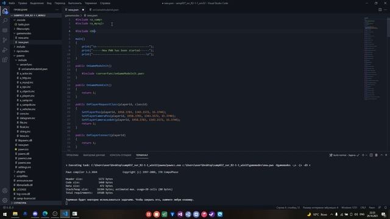
Task: Change encoding via Windows 1251 status item
Action: tap(349, 207)
